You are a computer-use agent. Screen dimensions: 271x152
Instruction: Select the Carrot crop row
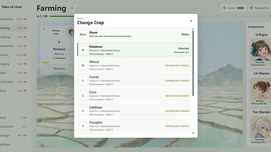[x=134, y=81]
